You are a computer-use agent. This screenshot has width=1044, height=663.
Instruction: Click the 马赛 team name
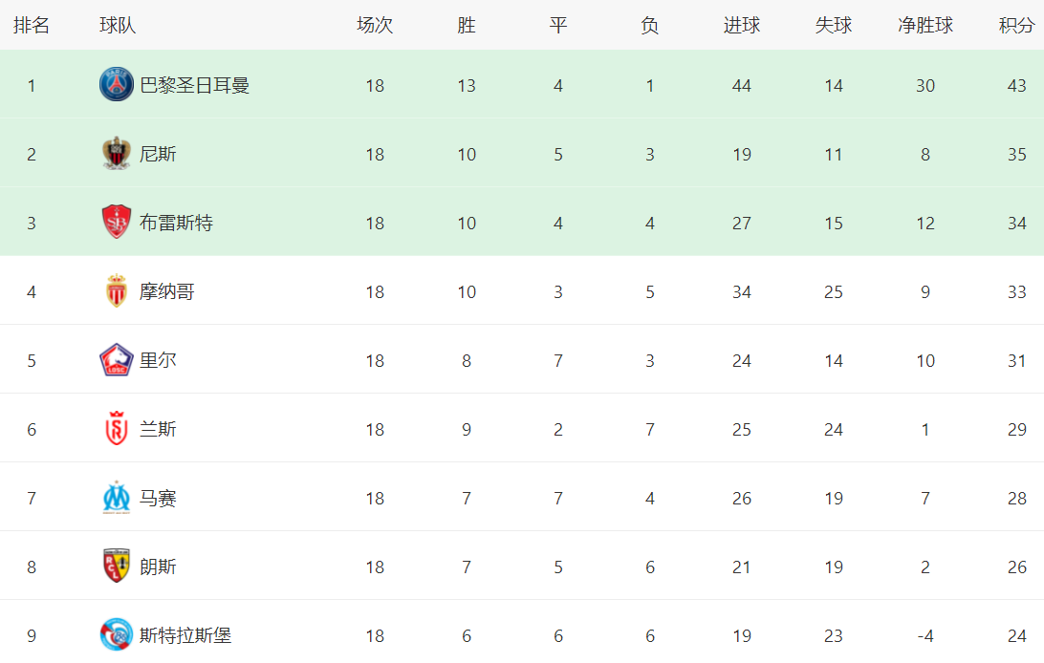coord(158,498)
